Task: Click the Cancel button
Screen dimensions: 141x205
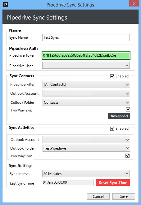Action: pyautogui.click(x=98, y=197)
